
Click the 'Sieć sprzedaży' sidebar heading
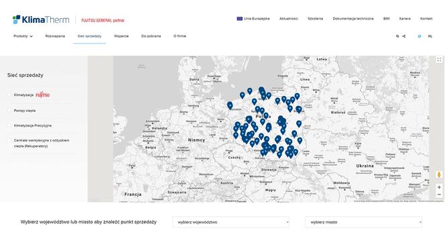point(25,75)
